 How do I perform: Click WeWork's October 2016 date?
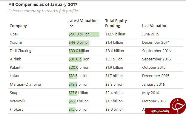pyautogui.click(x=154, y=101)
